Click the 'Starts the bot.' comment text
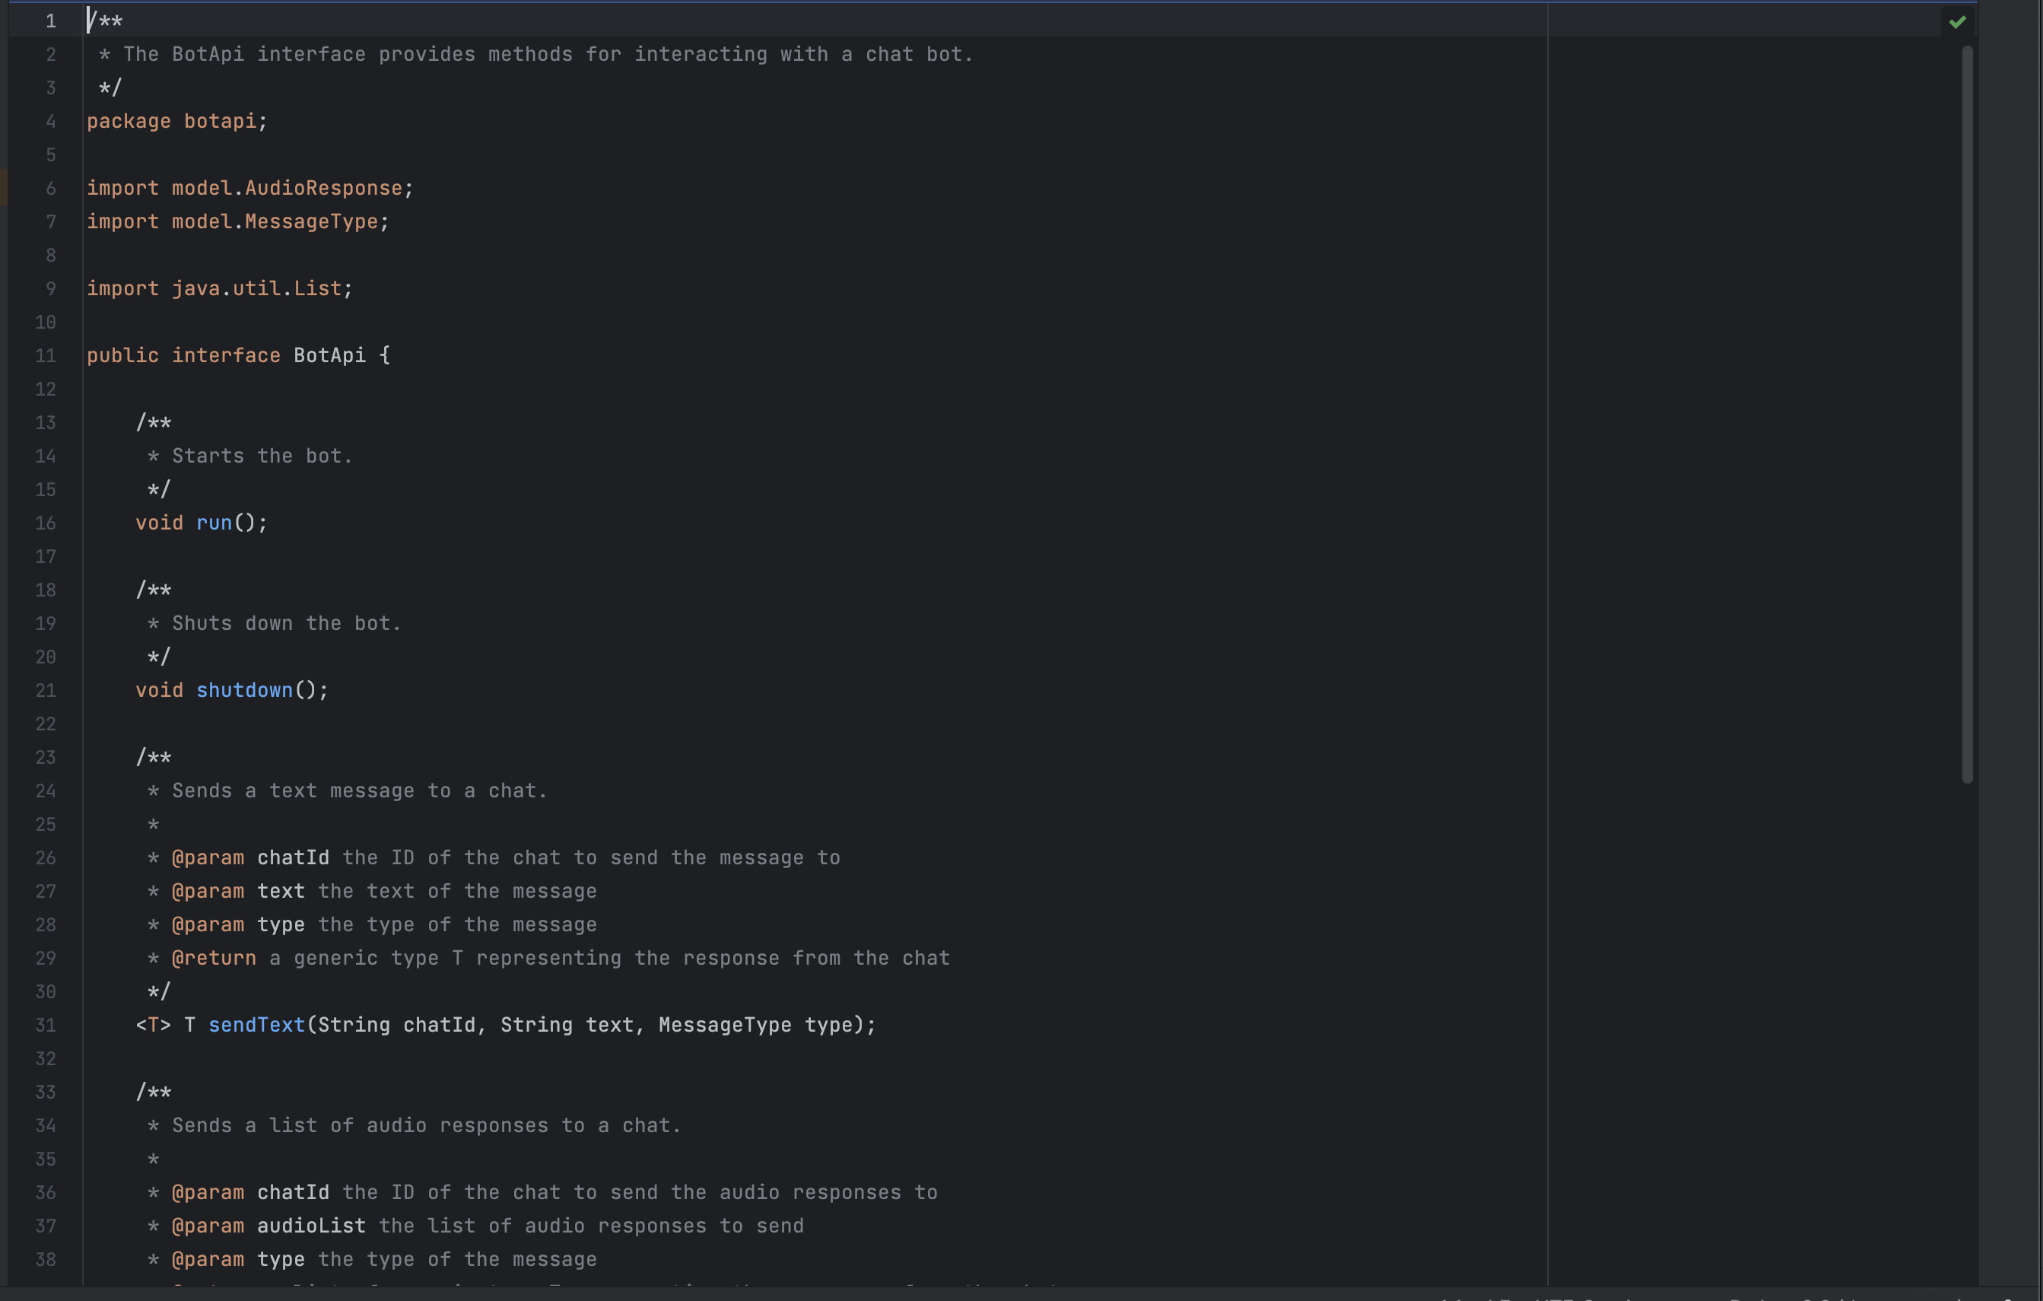This screenshot has width=2043, height=1301. [262, 456]
